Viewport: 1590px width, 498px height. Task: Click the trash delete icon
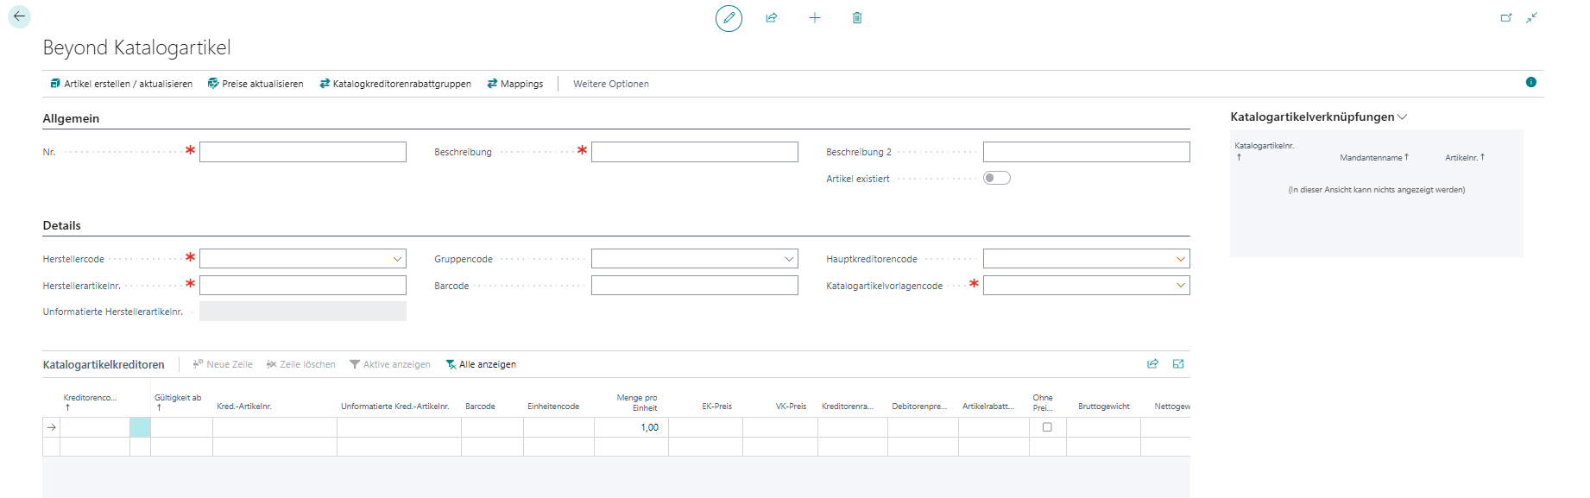[x=857, y=18]
